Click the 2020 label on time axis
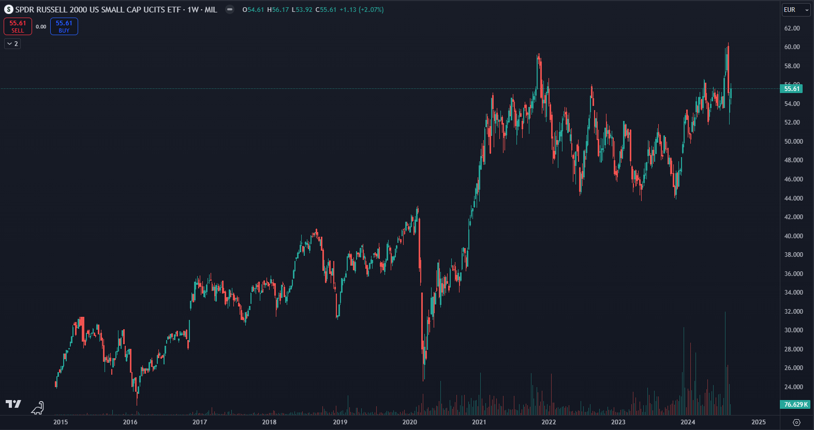This screenshot has width=814, height=430. tap(409, 422)
